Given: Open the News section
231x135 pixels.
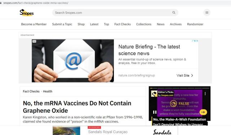Looking at the screenshot, I should click(x=161, y=24).
